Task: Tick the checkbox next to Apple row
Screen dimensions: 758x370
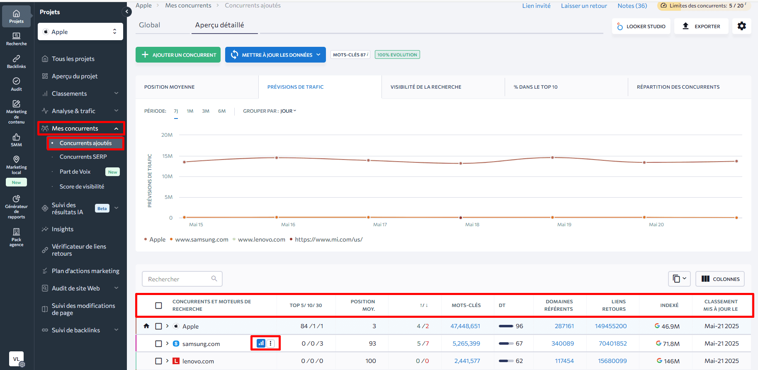Action: (158, 326)
